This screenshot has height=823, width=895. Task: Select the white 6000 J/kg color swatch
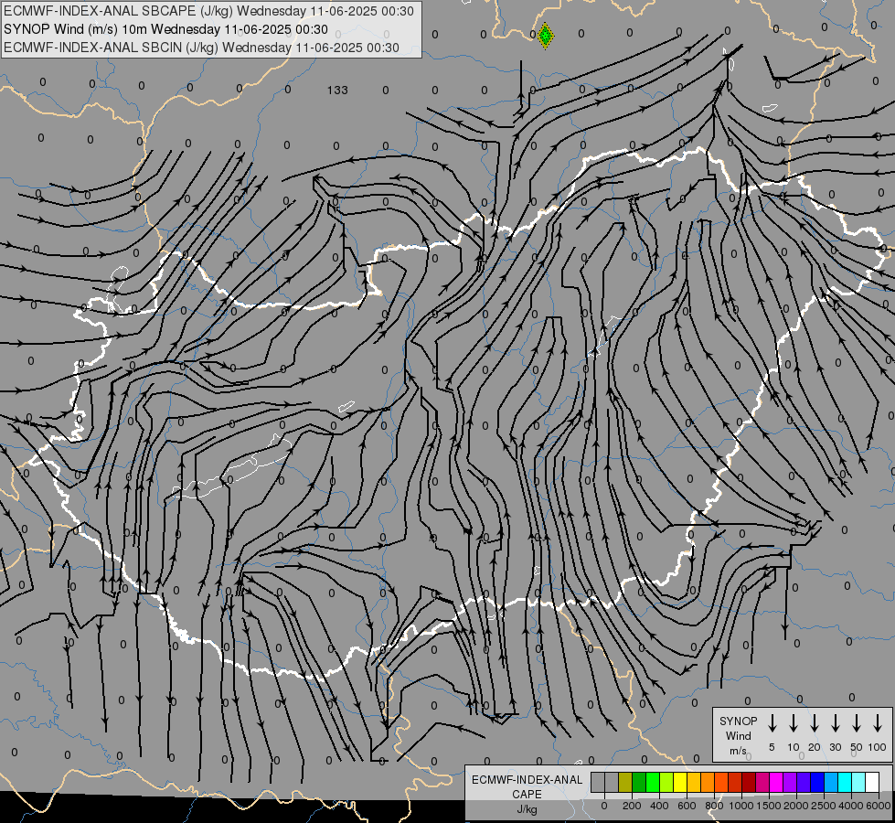pyautogui.click(x=871, y=782)
